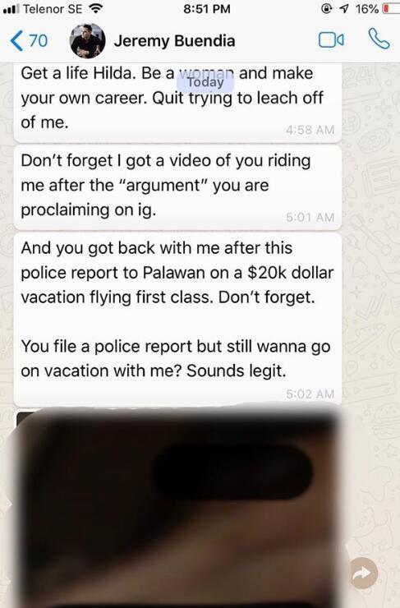Open Jeremy Buendia's profile picture
This screenshot has width=400, height=608.
tap(88, 41)
